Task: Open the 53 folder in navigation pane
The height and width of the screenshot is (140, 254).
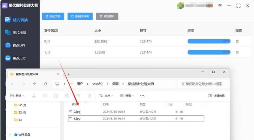Action: (x=18, y=120)
